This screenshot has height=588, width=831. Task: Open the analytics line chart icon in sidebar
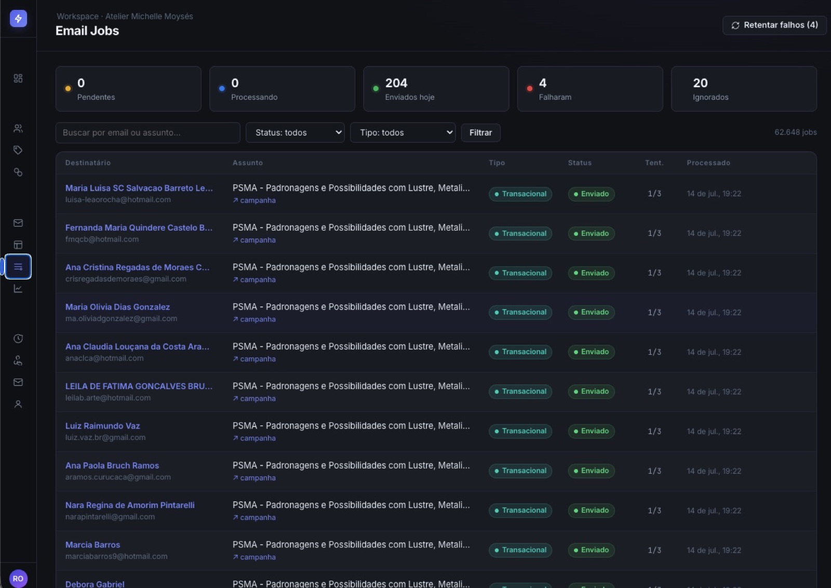pos(18,289)
